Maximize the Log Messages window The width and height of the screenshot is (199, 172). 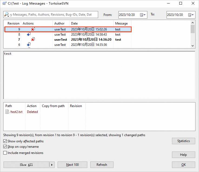[x=180, y=3]
